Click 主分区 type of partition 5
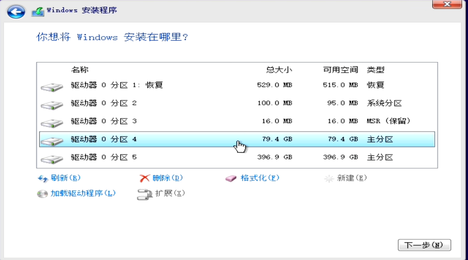468x260 pixels. [x=380, y=157]
